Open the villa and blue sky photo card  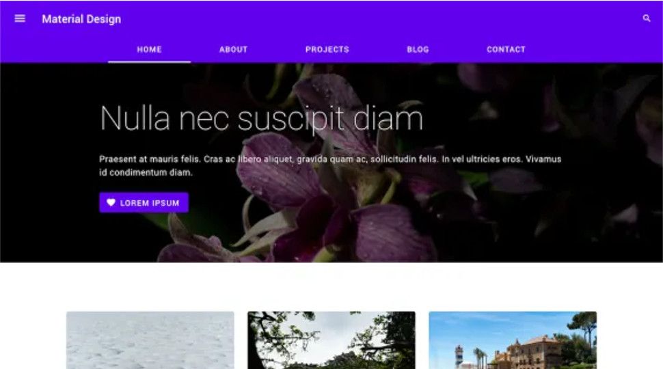coord(513,340)
